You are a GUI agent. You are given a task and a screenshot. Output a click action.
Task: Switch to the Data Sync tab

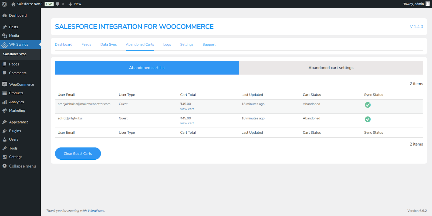click(108, 44)
